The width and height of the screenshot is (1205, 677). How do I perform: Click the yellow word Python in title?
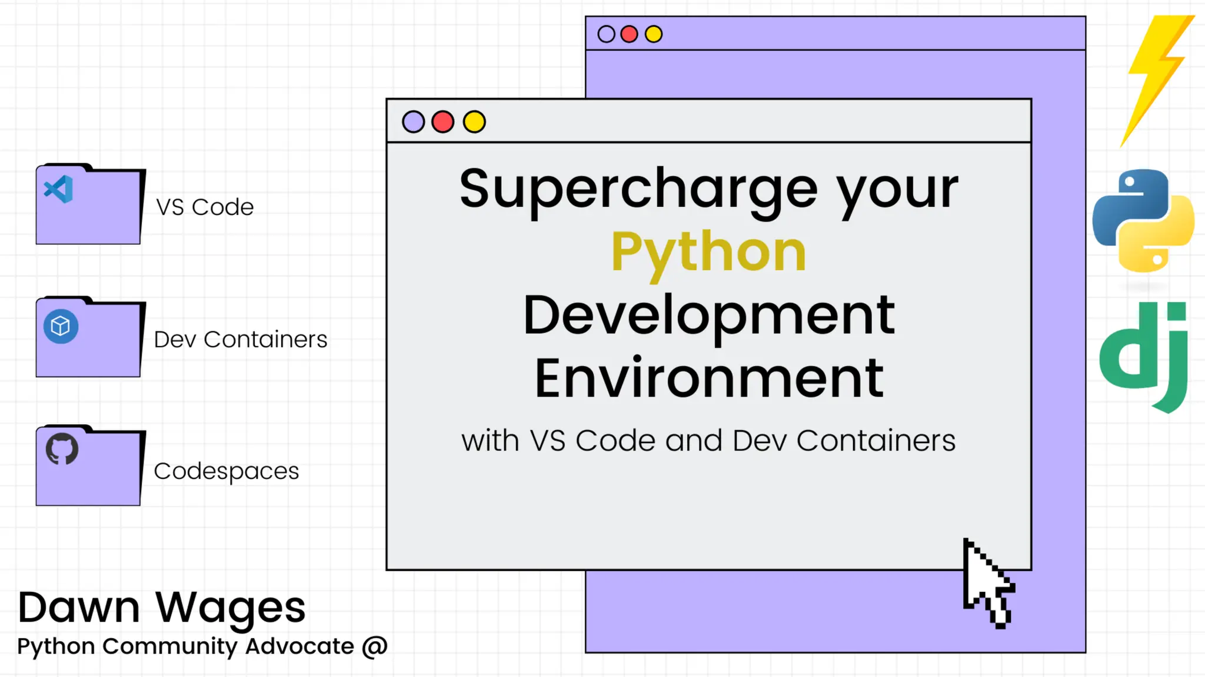point(708,253)
